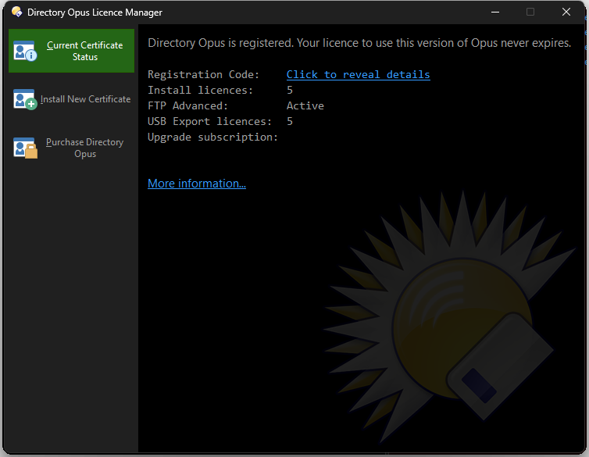Open Current Certificate Status page
This screenshot has width=589, height=457.
pos(71,51)
